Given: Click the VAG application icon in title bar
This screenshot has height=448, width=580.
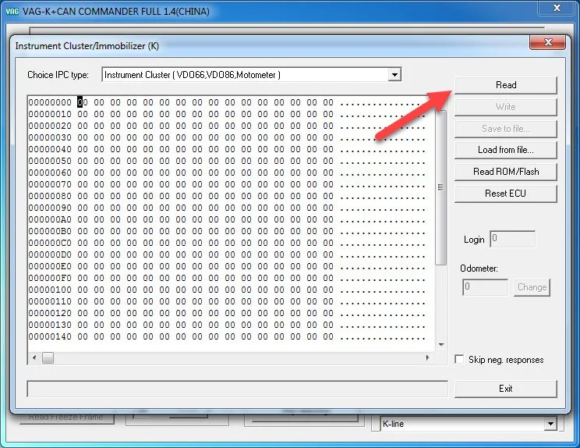Looking at the screenshot, I should (x=12, y=12).
